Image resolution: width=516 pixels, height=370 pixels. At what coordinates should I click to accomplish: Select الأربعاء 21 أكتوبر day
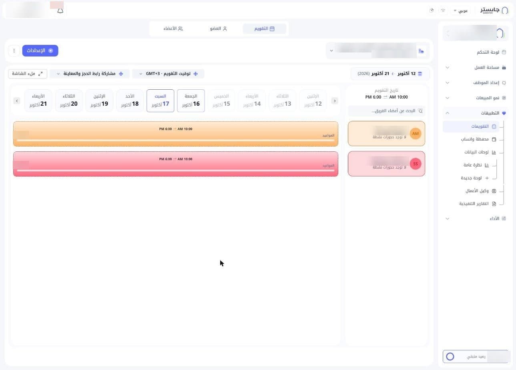point(38,101)
